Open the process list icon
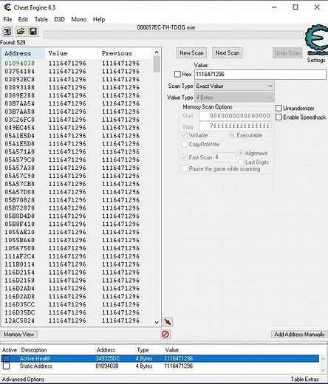 pos(7,31)
